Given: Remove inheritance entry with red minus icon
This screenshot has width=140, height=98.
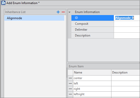Looking at the screenshot, I should (x=63, y=12).
